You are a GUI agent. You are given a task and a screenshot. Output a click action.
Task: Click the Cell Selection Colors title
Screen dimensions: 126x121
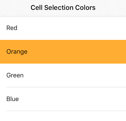63,8
